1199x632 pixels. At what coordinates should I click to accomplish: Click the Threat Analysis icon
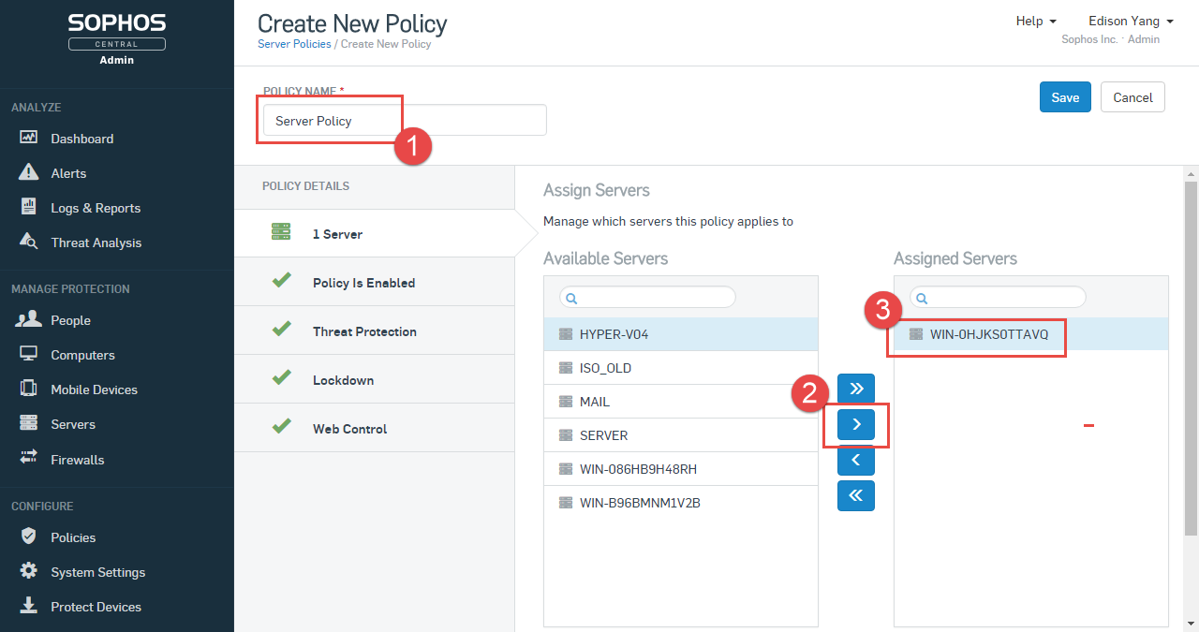(x=28, y=242)
